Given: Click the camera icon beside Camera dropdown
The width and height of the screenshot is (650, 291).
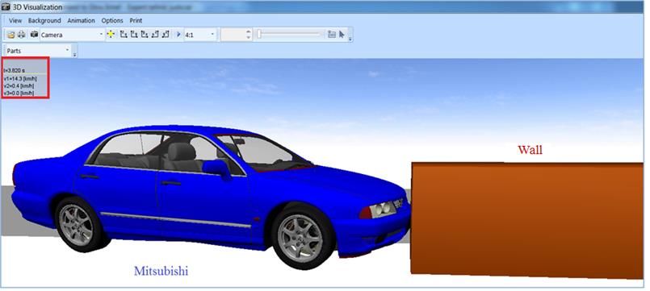Looking at the screenshot, I should (x=35, y=35).
